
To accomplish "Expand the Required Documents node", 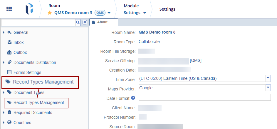I will [x=3, y=113].
